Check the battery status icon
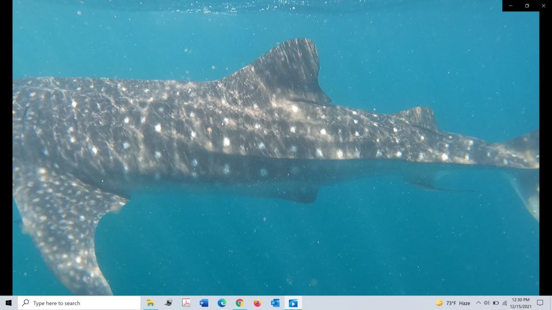The width and height of the screenshot is (552, 310). click(x=496, y=303)
